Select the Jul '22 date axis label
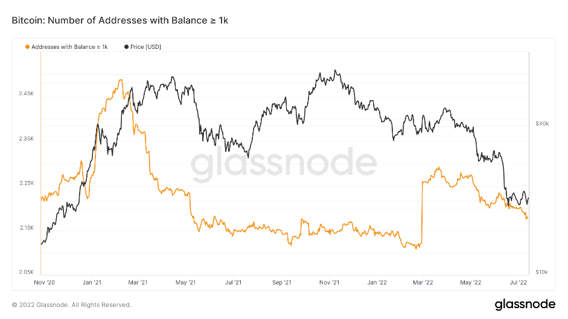 point(518,282)
